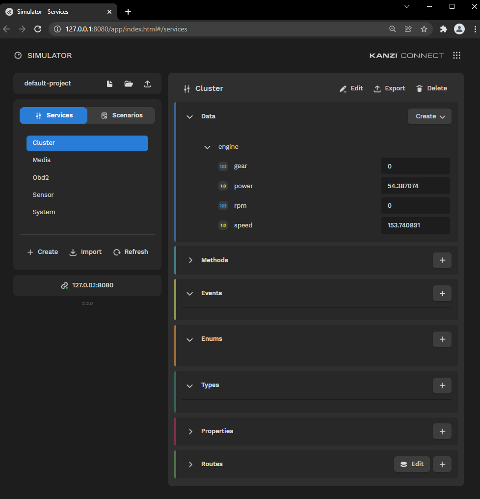480x499 pixels.
Task: Click the pencil icon to edit Cluster
Action: (x=343, y=88)
